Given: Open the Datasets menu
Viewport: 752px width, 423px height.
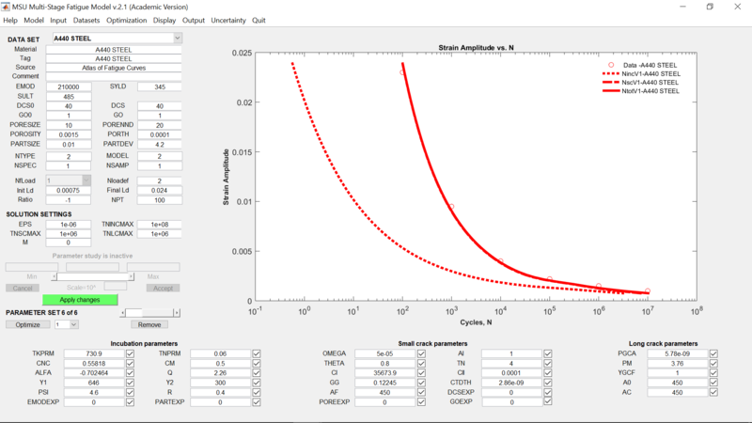Looking at the screenshot, I should (86, 20).
